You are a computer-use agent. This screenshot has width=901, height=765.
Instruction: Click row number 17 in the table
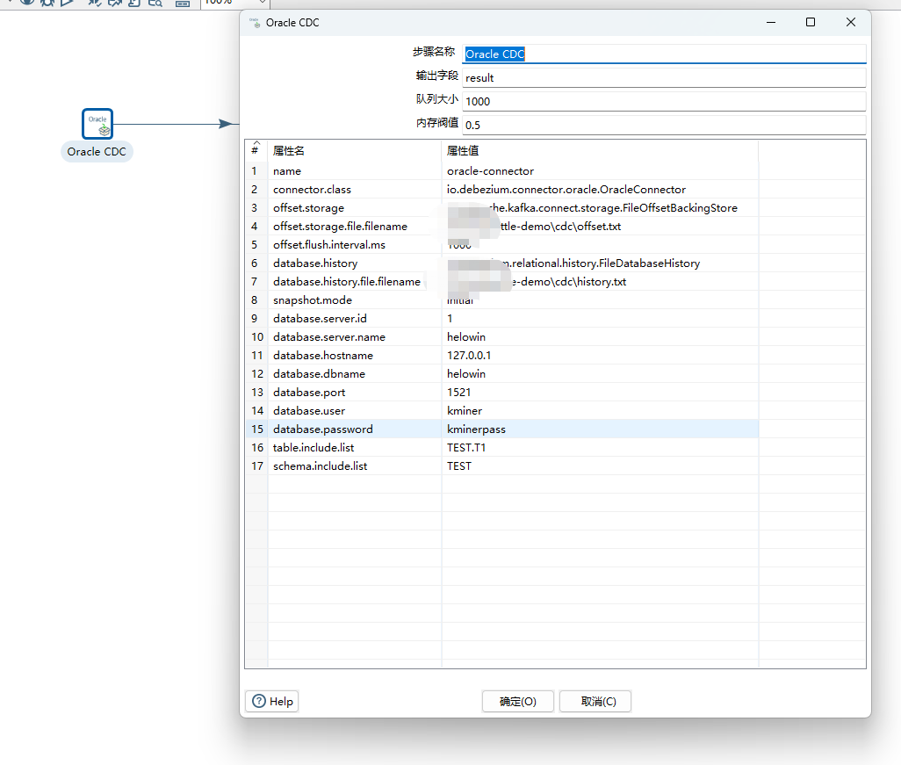256,465
